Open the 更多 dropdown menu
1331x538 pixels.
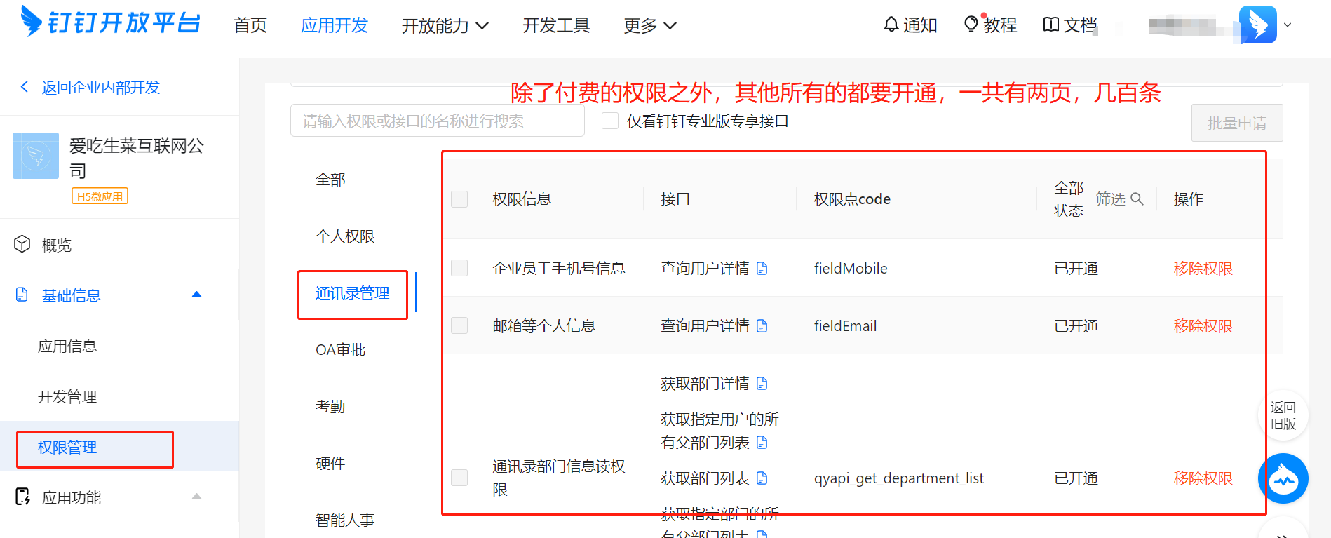point(650,26)
